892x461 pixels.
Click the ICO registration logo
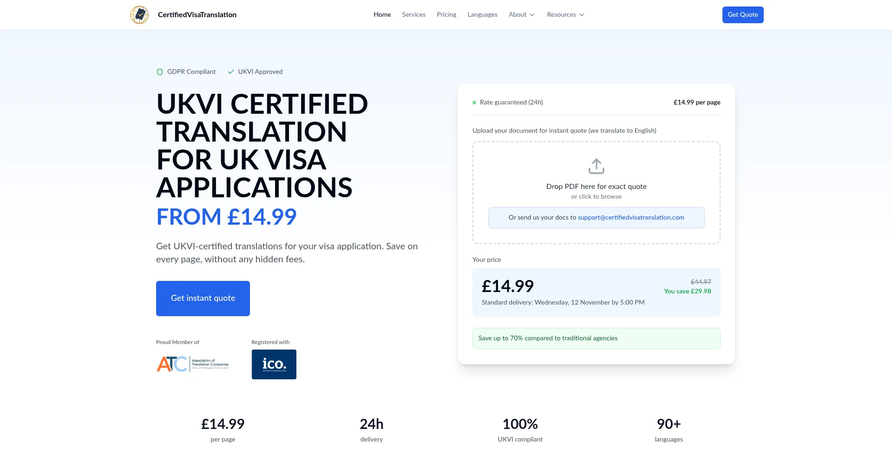coord(274,364)
